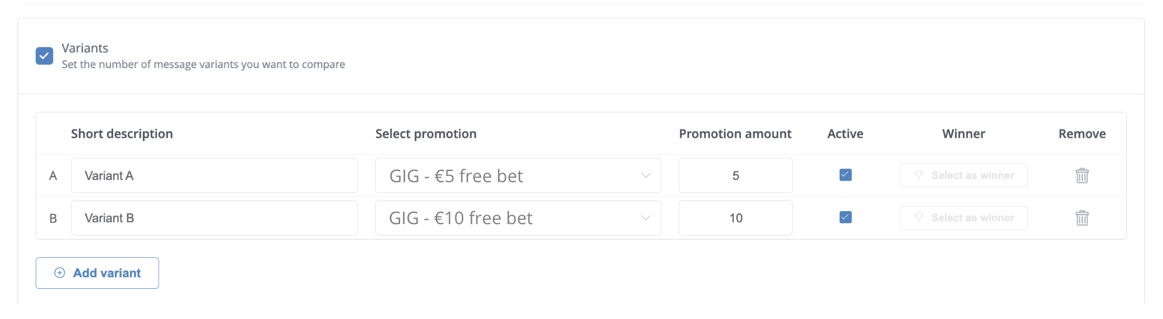
Task: Click the trash icon for Variant B
Action: point(1082,218)
